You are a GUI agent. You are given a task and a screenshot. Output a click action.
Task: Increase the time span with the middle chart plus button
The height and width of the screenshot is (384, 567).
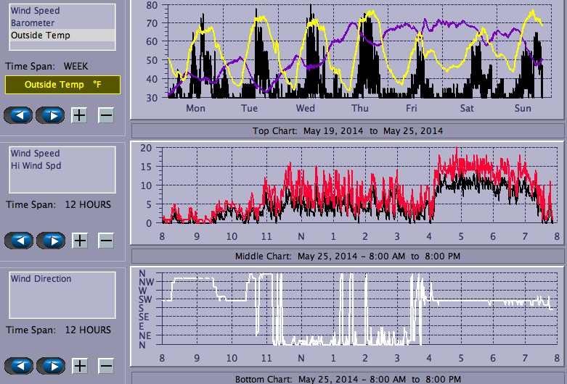click(80, 241)
